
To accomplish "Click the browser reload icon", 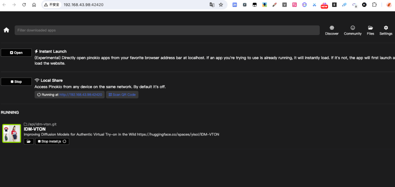I will (x=24, y=5).
